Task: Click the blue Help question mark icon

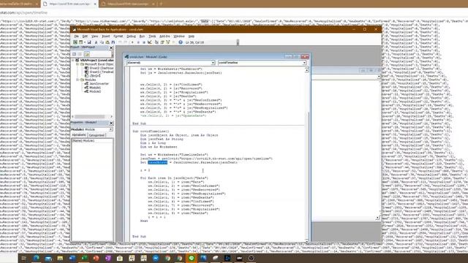Action: 181,42
